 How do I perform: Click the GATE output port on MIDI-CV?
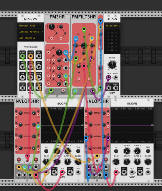point(30,56)
